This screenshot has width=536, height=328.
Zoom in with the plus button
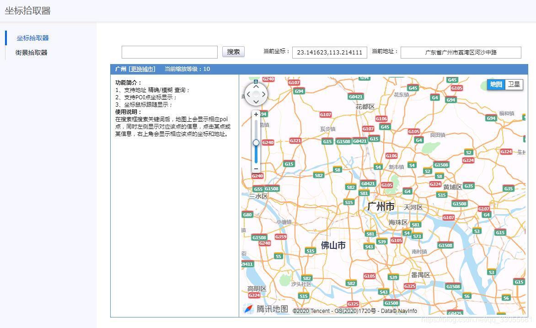(x=256, y=114)
